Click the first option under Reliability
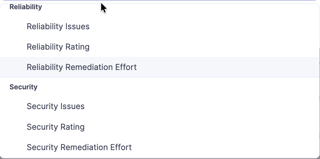 pyautogui.click(x=58, y=27)
